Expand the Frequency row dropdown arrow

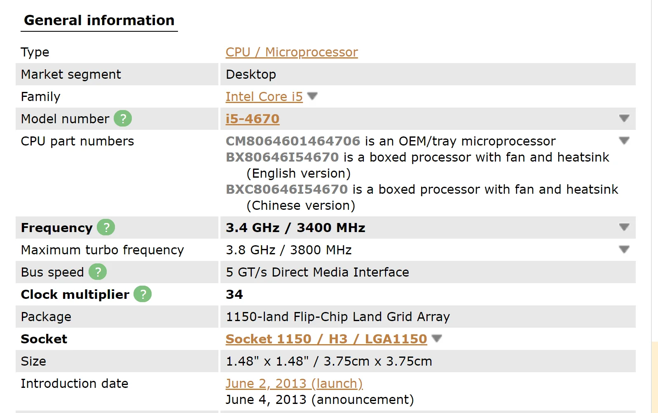pos(624,227)
